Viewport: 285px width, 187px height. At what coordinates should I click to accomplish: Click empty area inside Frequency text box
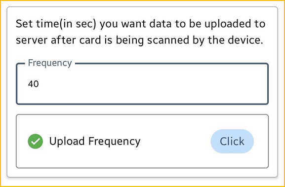point(145,84)
